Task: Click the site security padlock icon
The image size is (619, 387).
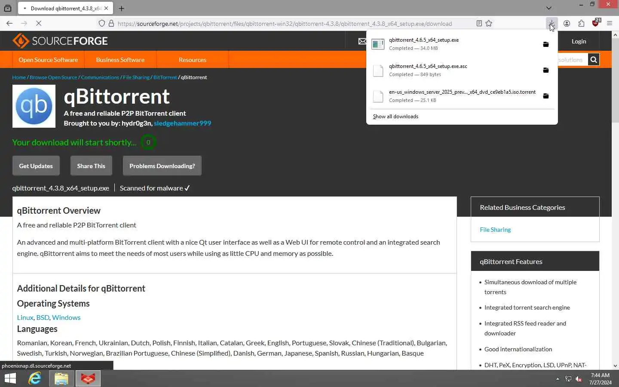Action: [111, 24]
